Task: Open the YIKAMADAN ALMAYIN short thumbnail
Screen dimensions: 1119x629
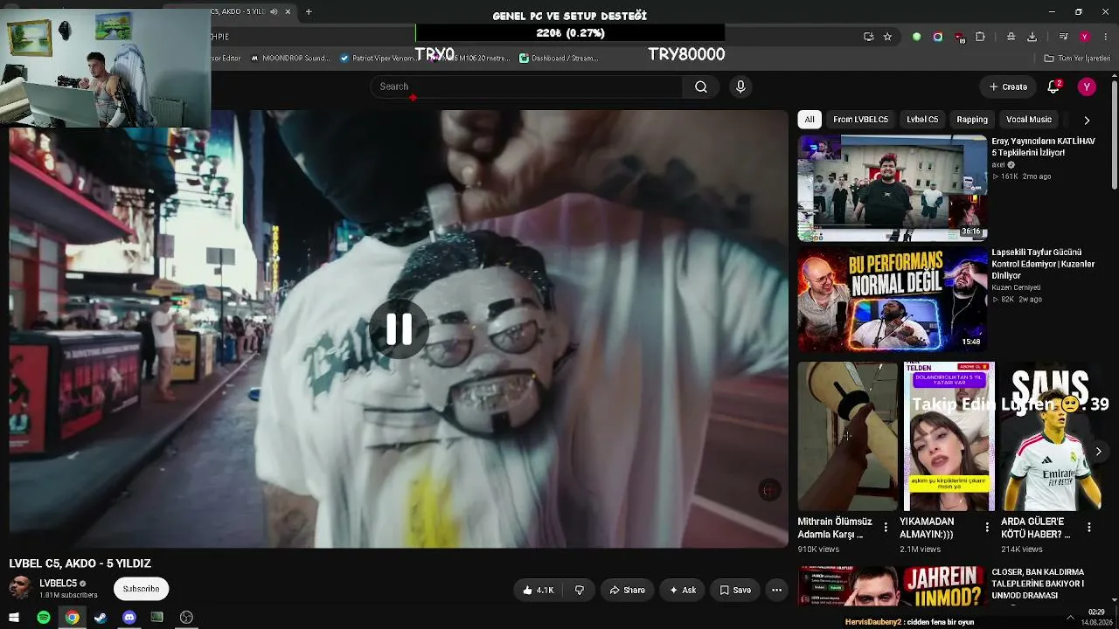Action: click(949, 436)
